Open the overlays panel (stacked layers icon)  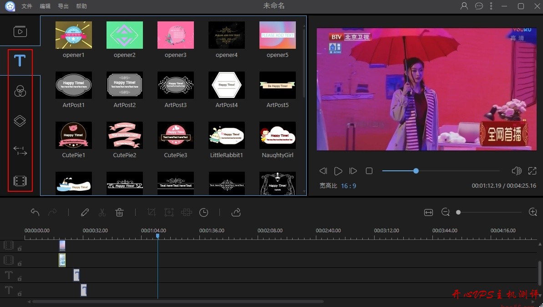click(x=20, y=121)
